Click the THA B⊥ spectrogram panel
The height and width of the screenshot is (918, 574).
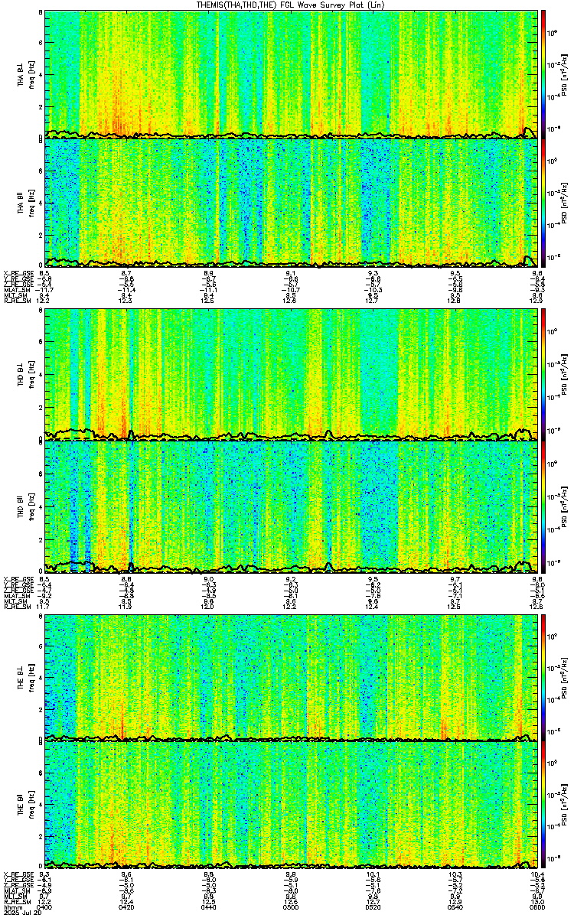pyautogui.click(x=290, y=73)
